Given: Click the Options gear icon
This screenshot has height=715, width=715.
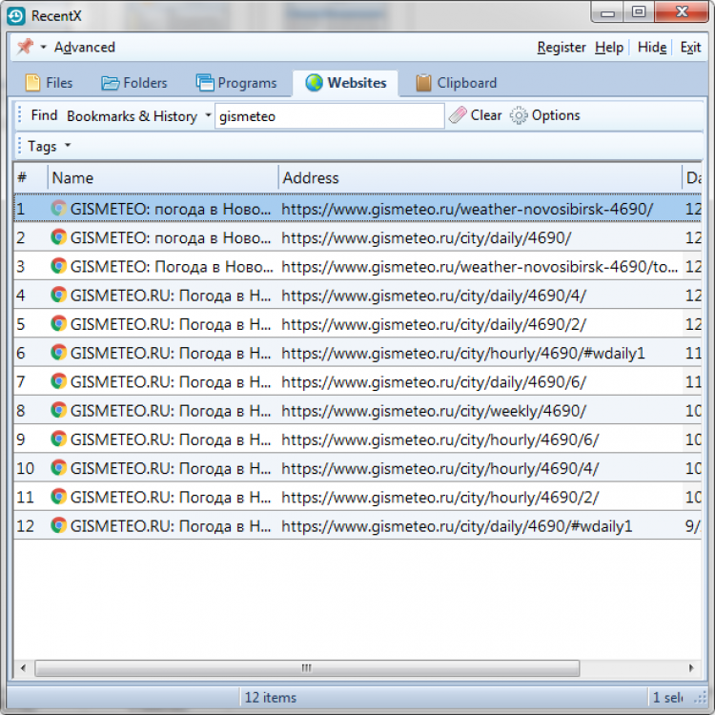Looking at the screenshot, I should coord(519,115).
